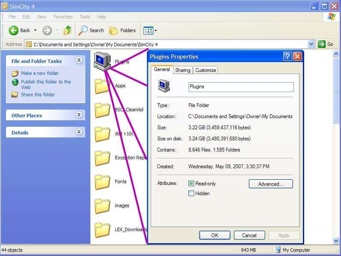Click the grey Forward arrow icon
Screen dimensions: 341x256
(47, 30)
